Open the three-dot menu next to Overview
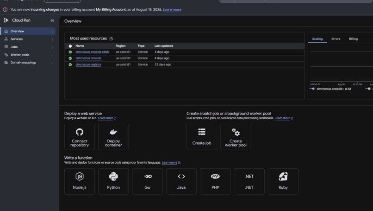Viewport: 373px width, 211px height. click(x=52, y=32)
